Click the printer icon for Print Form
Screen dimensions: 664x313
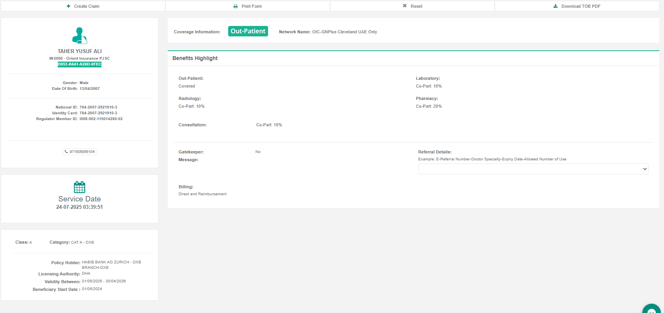click(236, 6)
